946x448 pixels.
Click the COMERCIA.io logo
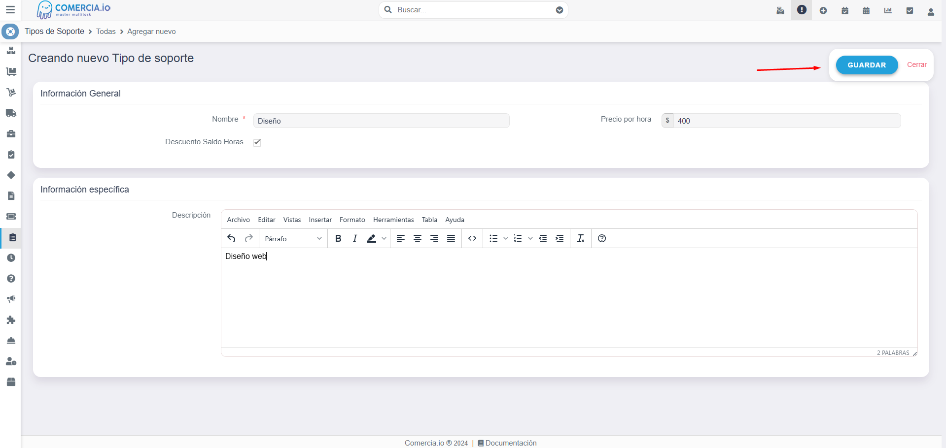click(x=74, y=10)
